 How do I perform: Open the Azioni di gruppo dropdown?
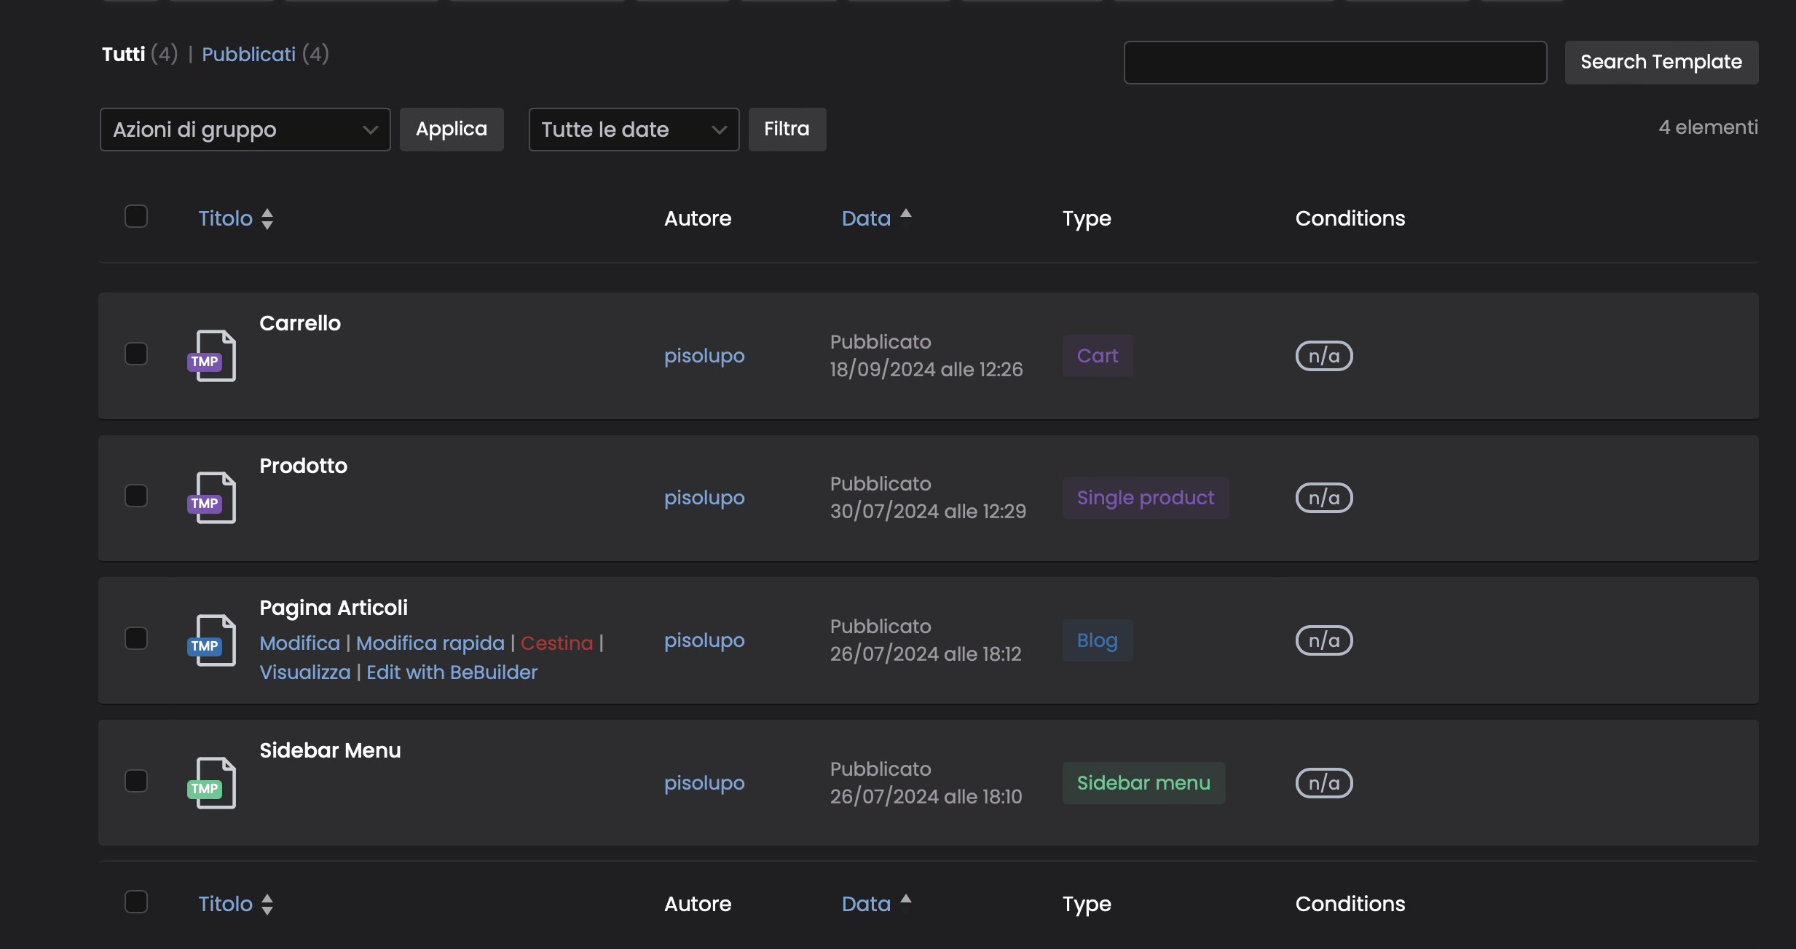[245, 130]
